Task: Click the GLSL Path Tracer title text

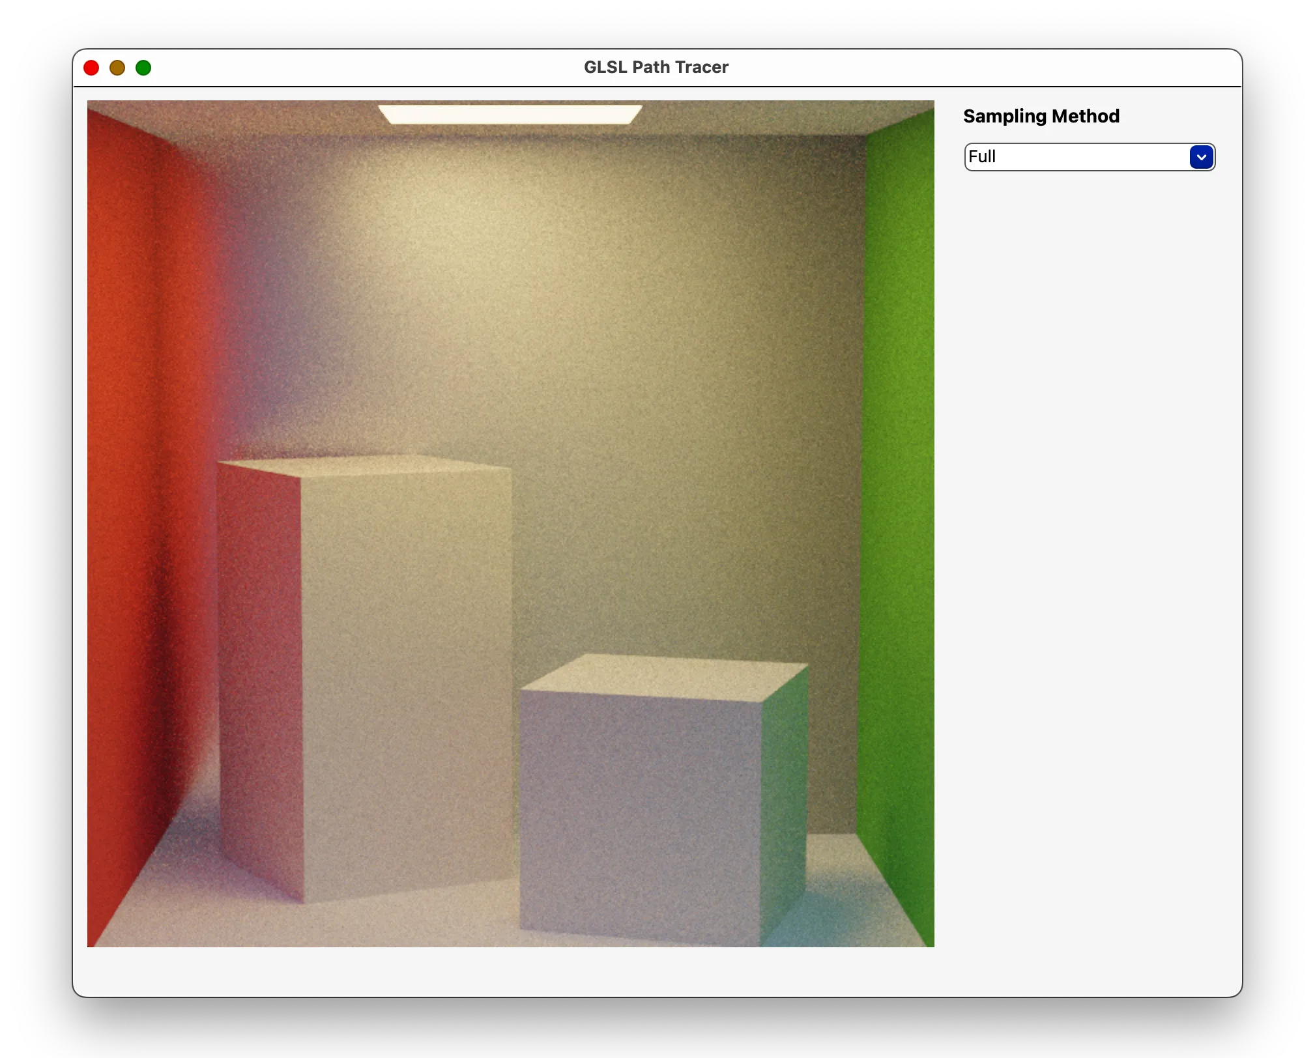Action: click(x=655, y=66)
